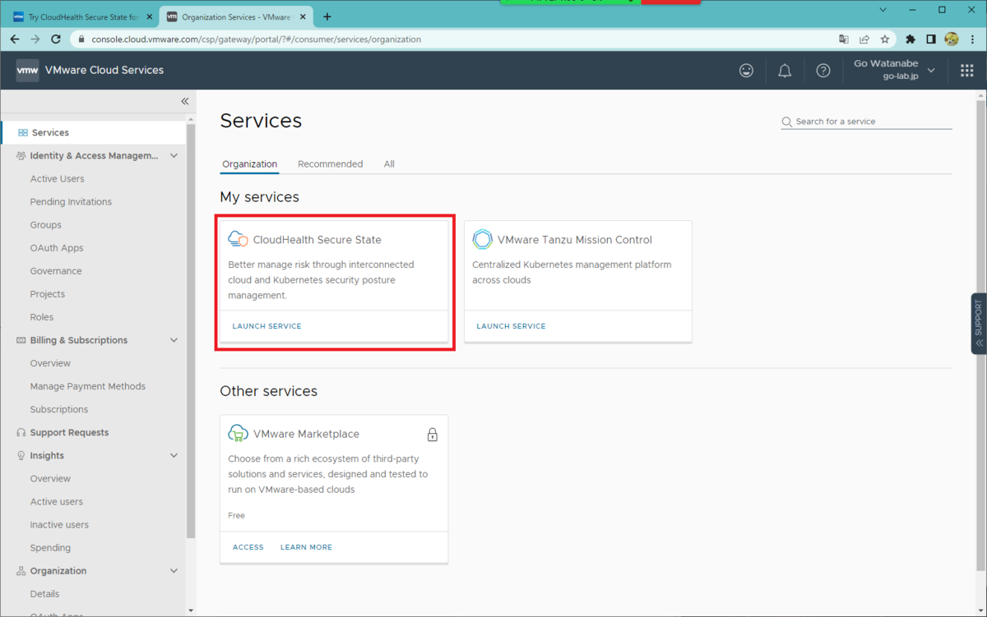Open Inactive users under Insights
Screen dimensions: 987x617
pyautogui.click(x=59, y=525)
